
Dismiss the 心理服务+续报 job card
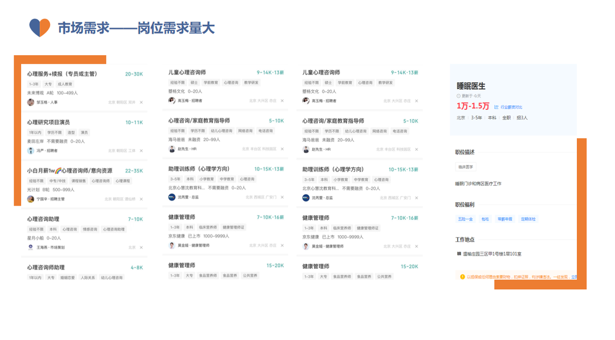[x=141, y=103]
